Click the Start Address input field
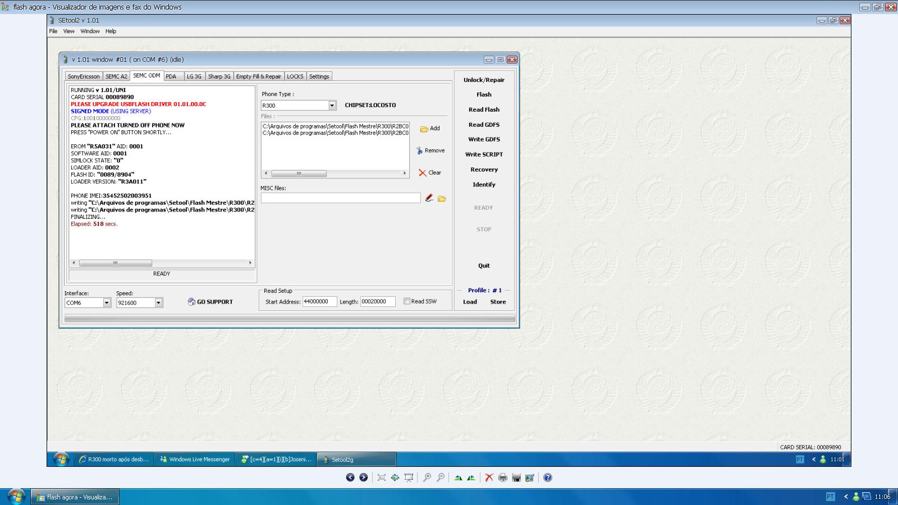Screen dimensions: 898x505 (319, 301)
